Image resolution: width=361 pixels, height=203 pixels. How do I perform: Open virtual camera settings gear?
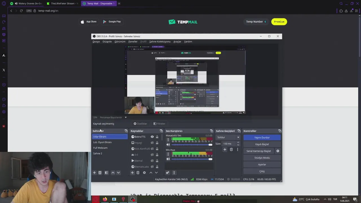pyautogui.click(x=278, y=151)
